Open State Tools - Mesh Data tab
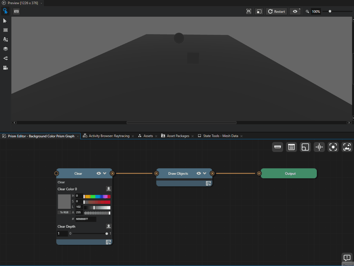 click(221, 136)
